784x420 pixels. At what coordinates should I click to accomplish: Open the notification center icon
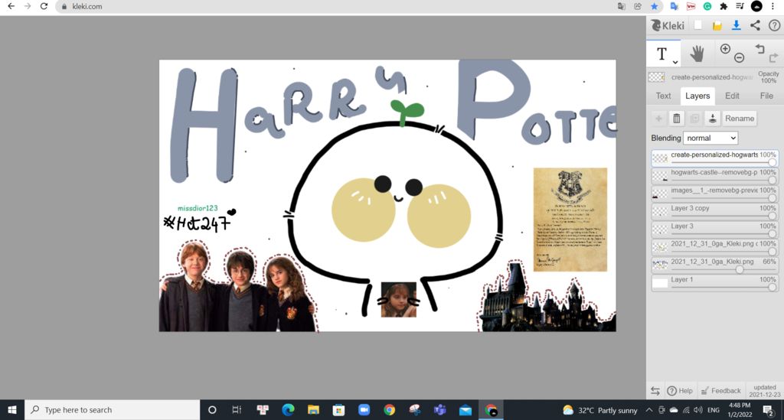(768, 410)
